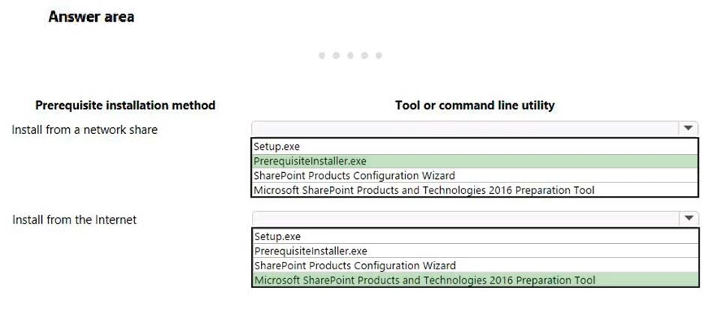Click the Install from a network share label
This screenshot has height=309, width=713.
point(85,129)
